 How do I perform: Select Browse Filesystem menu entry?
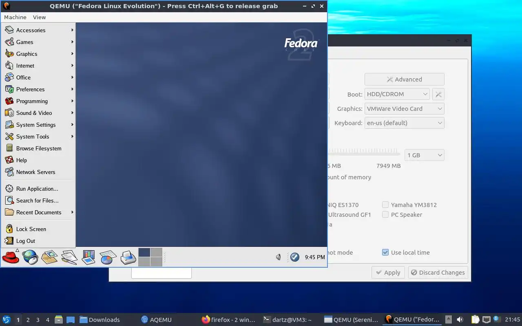pos(39,148)
